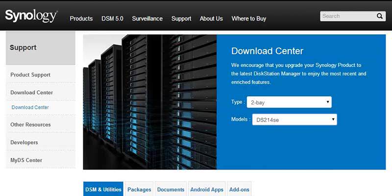Click the search magnifier icon
Screen dimensions: 392x196
380,16
